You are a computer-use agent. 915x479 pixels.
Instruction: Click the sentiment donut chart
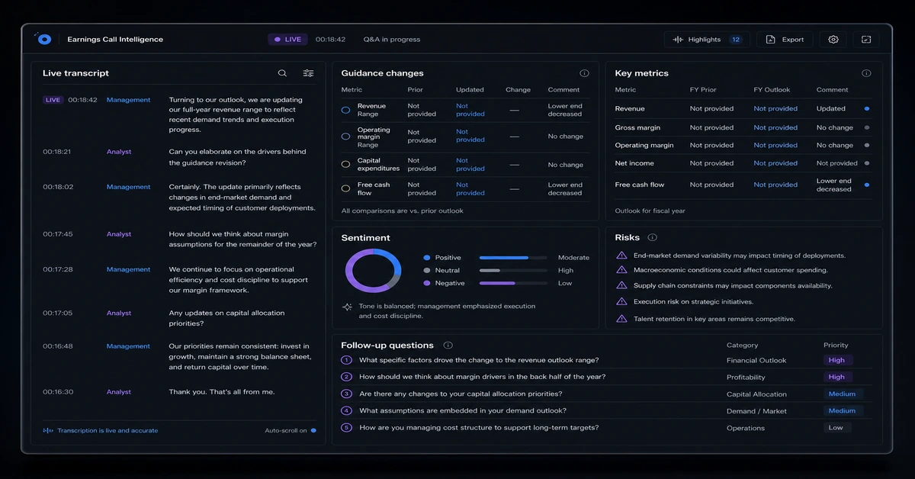coord(373,271)
